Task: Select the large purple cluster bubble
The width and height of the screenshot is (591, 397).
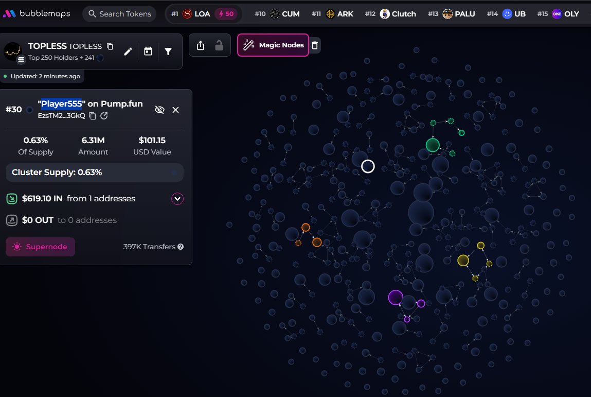Action: point(396,298)
